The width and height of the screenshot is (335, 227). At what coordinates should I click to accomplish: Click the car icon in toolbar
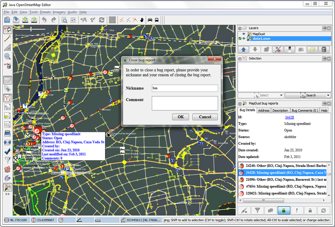pos(150,20)
